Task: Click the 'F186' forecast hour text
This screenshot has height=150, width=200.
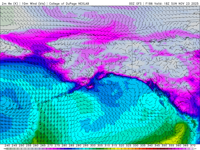Action: pos(149,3)
